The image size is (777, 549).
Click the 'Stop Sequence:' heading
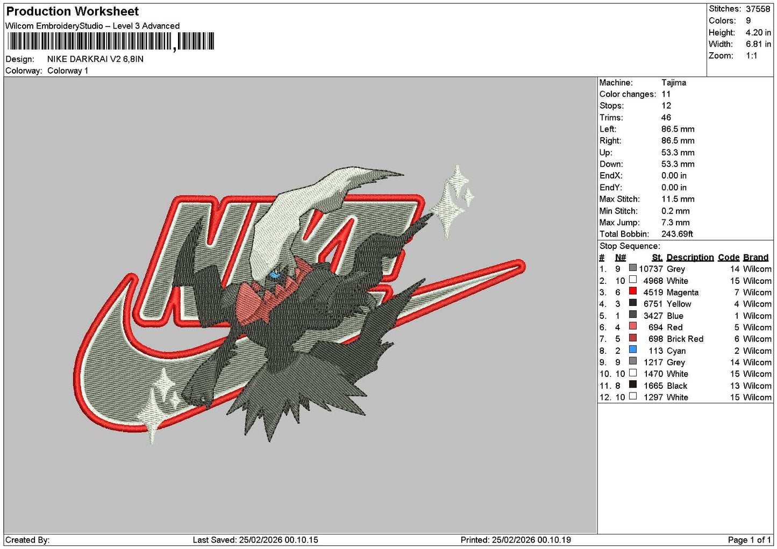pyautogui.click(x=630, y=246)
